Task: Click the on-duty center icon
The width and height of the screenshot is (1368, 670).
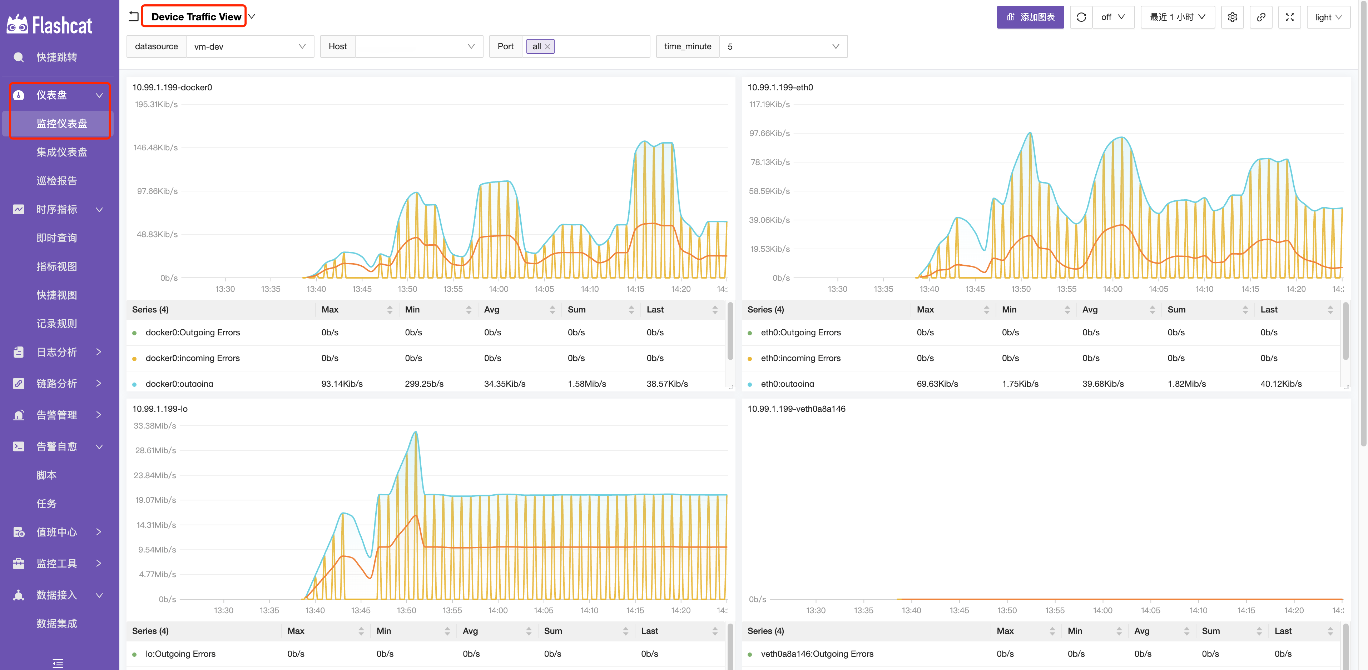Action: 19,532
